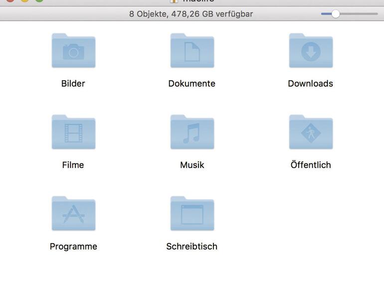The image size is (384, 288).
Task: Click the "Musik" folder name label
Action: click(192, 165)
